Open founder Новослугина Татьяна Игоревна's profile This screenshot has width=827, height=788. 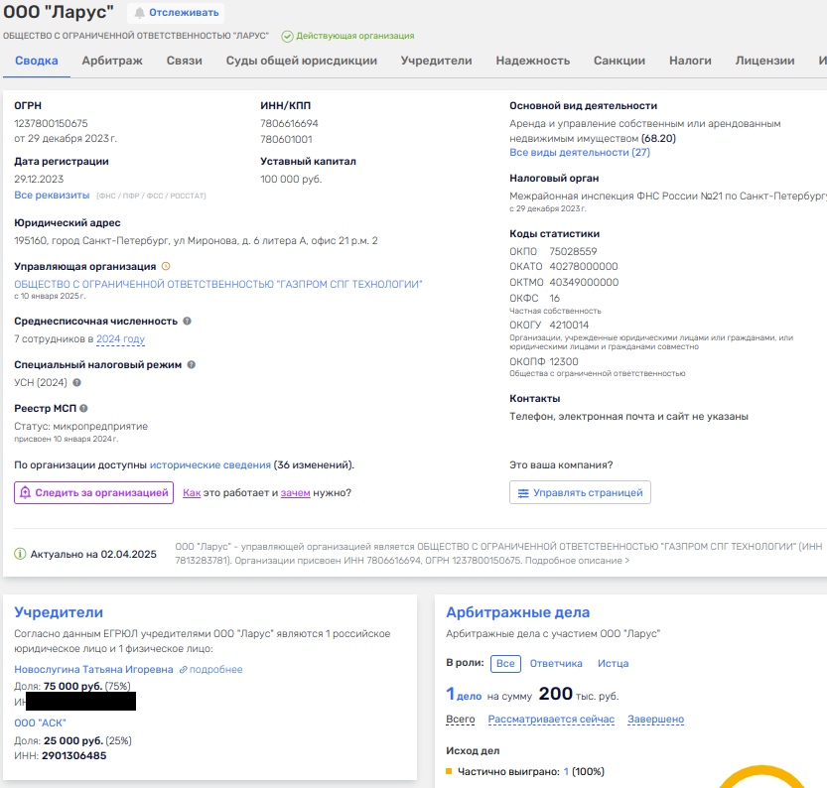point(93,670)
